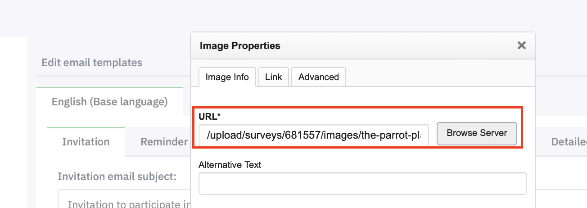Close the Image Properties dialog

(x=522, y=45)
